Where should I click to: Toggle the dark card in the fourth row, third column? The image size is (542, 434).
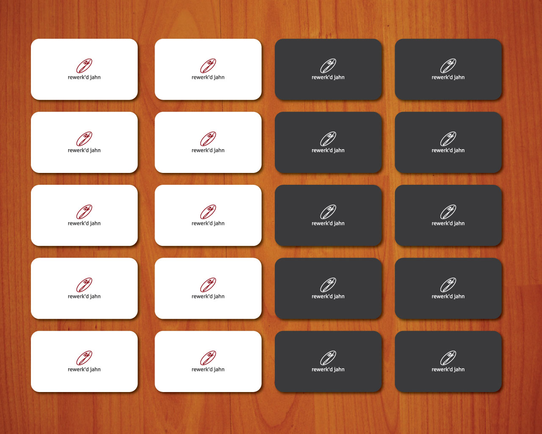pyautogui.click(x=328, y=288)
